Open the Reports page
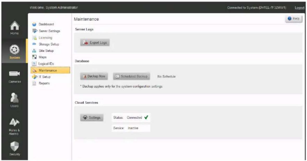Viewport: 307px width, 161px height. tap(44, 83)
